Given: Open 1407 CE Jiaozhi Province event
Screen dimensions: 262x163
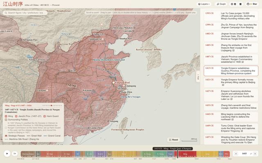Looking at the screenshot, I should point(231,59).
